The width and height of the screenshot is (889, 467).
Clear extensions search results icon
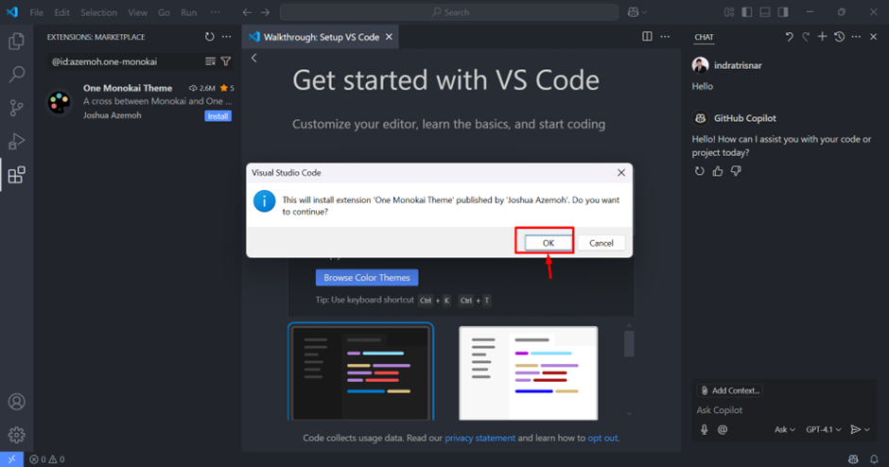tap(210, 61)
